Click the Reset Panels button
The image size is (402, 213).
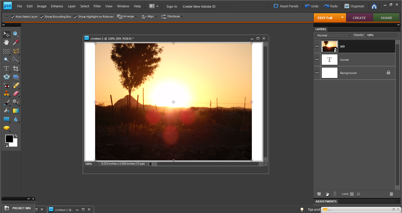click(286, 6)
